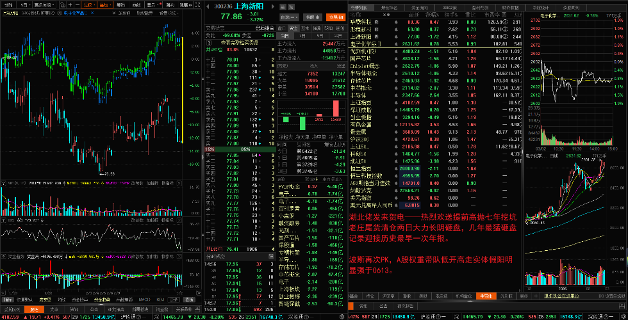Select the 5日 capital flow period
The image size is (628, 320).
[x=320, y=35]
